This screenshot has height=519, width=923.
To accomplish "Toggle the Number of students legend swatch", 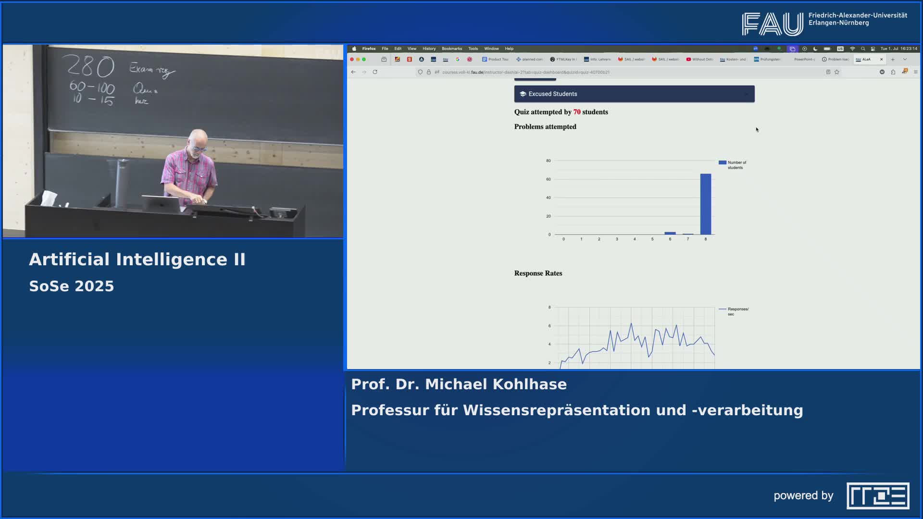I will [722, 162].
